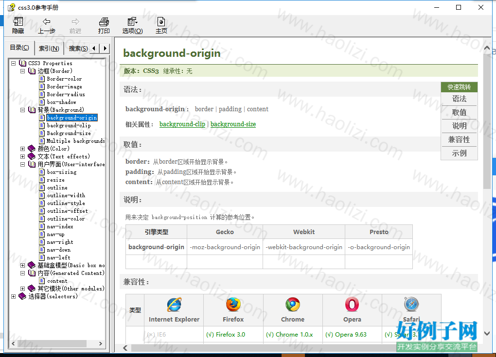The width and height of the screenshot is (496, 357).
Task: Switch to the 目录(C) tab
Action: (x=19, y=48)
